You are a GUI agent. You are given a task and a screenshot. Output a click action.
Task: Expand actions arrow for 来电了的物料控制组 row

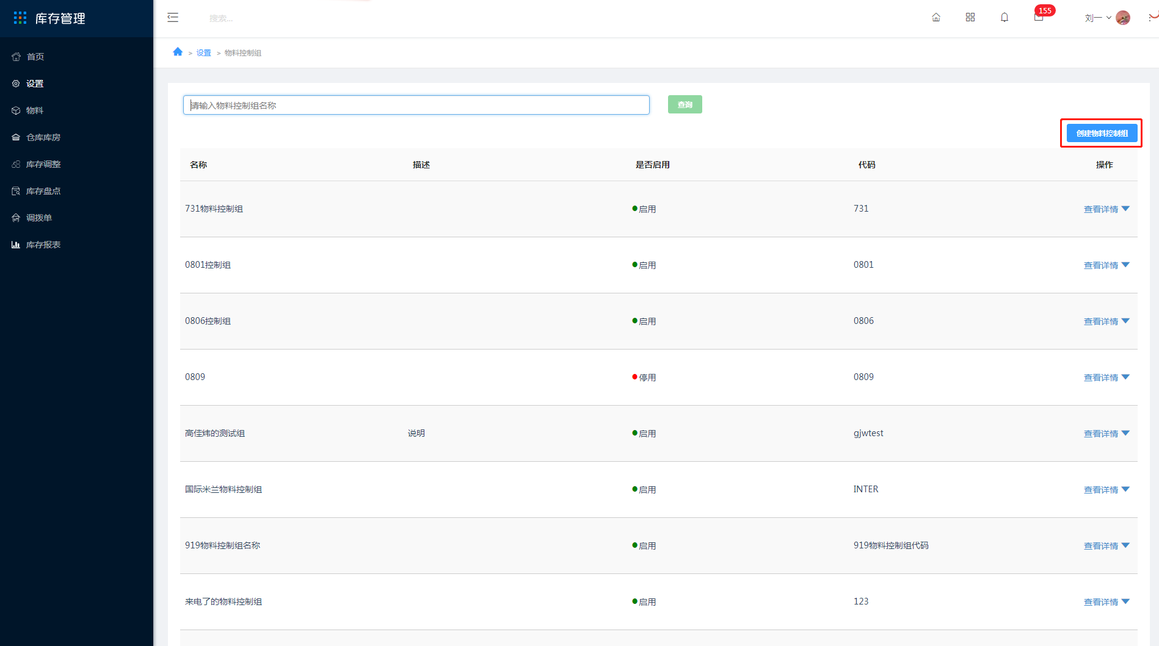point(1125,601)
